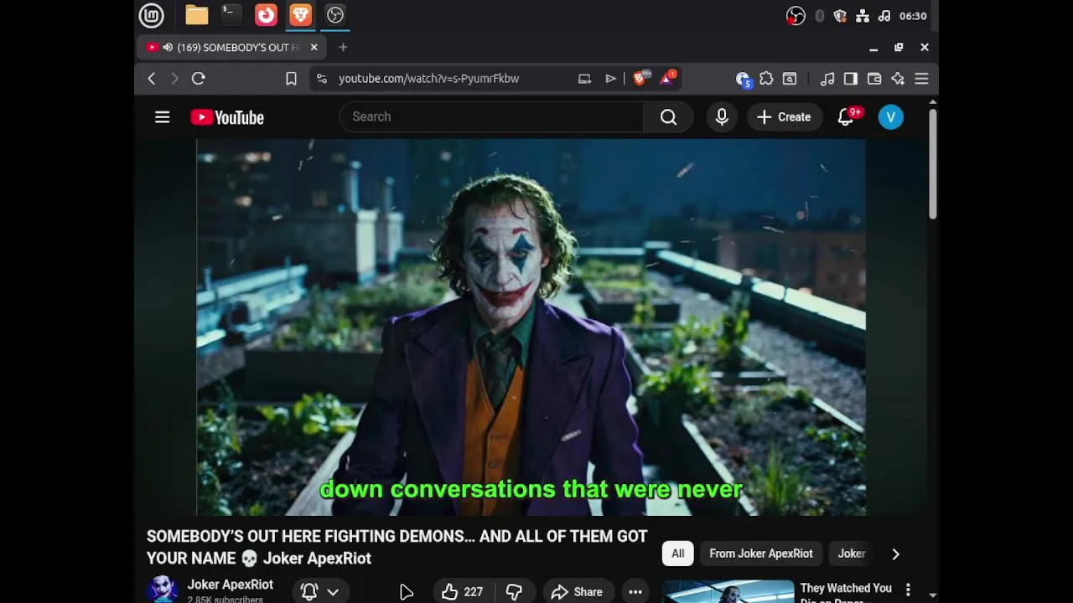Switch to the OBS Studio window in panel

tap(335, 15)
